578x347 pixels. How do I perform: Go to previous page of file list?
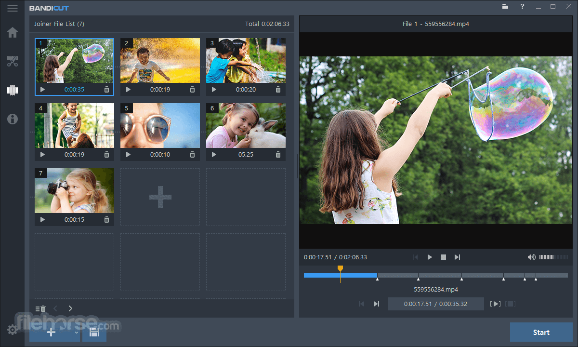coord(55,308)
